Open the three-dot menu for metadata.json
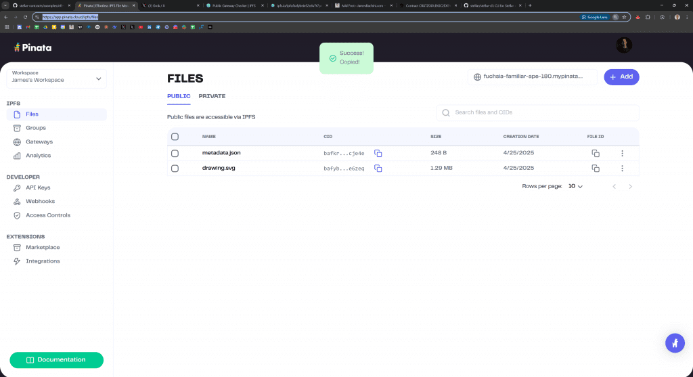This screenshot has width=693, height=377. click(622, 153)
